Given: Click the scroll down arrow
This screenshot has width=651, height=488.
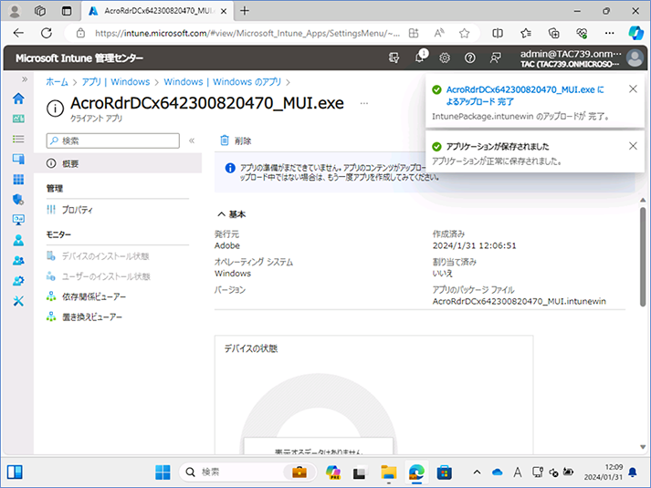Looking at the screenshot, I should coord(643,447).
